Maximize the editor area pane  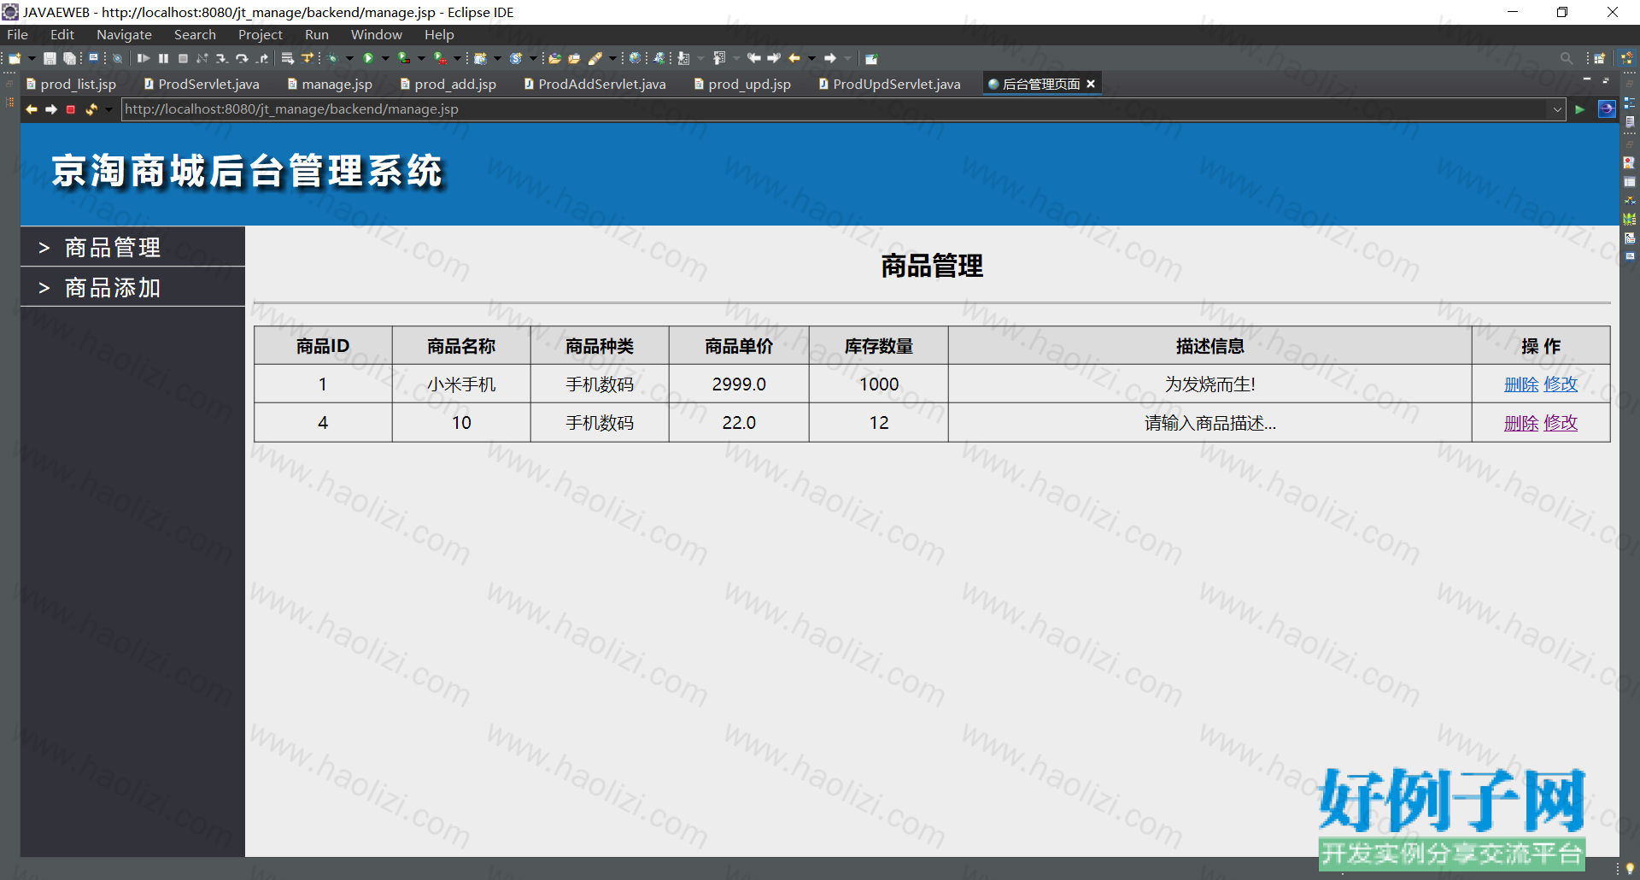point(1606,79)
